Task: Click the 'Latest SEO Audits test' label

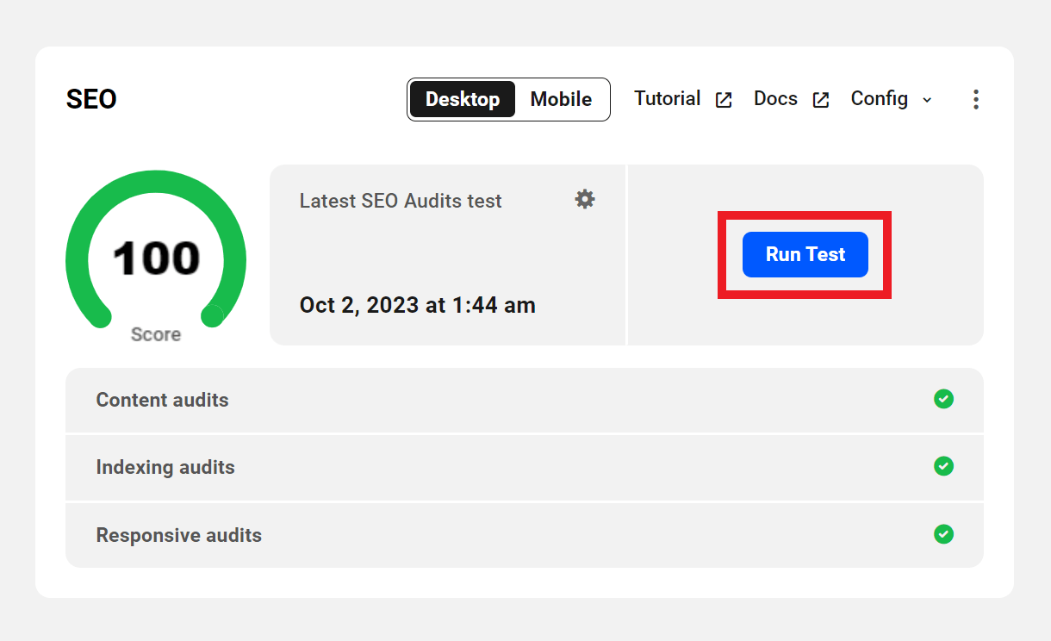Action: pos(401,201)
